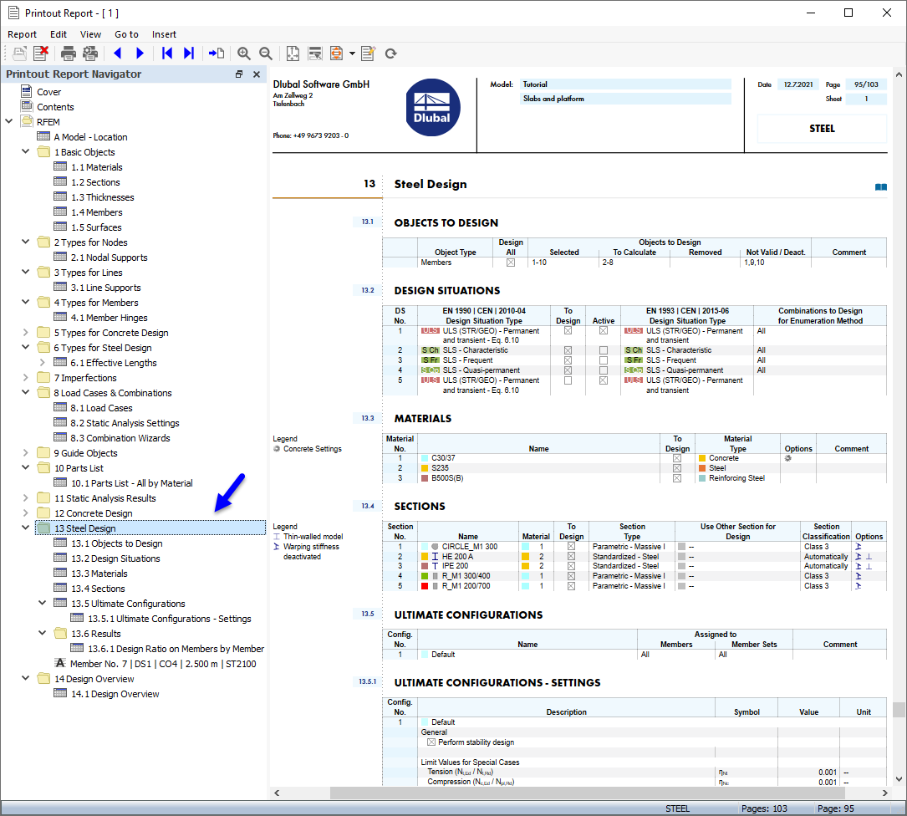The height and width of the screenshot is (816, 907).
Task: Check the Active box for Design Situation 5
Action: 603,380
